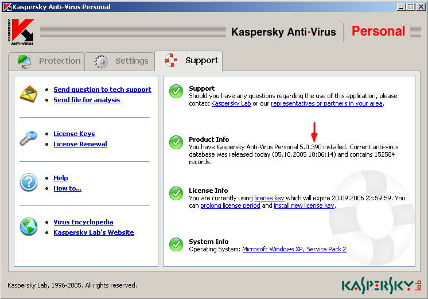Open the Settings tab
428x299 pixels.
point(120,61)
